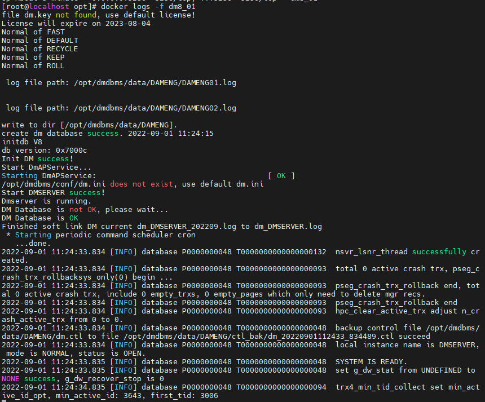485x402 pixels.
Task: Click the 'Normal of FAST' line
Action: 33,32
